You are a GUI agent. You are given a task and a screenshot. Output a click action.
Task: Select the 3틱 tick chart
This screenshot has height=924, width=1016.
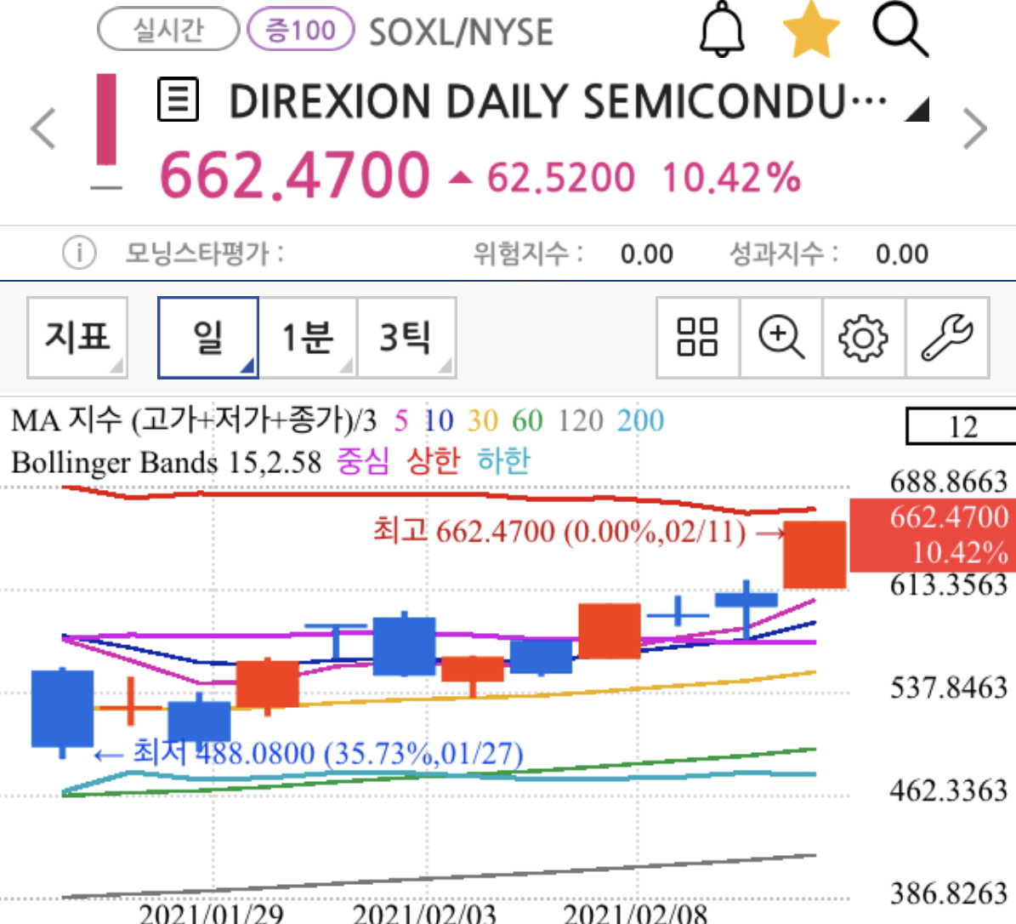pos(406,337)
